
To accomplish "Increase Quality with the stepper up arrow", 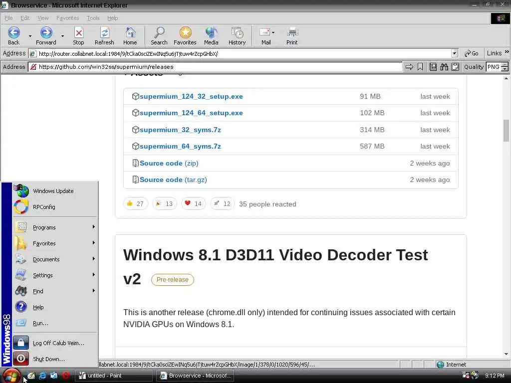I will (x=505, y=65).
